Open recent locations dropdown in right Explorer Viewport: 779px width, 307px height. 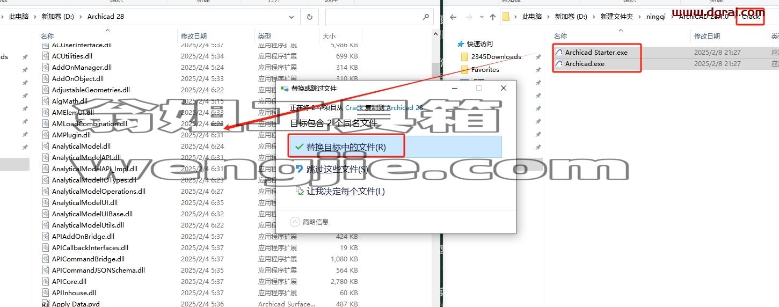481,17
